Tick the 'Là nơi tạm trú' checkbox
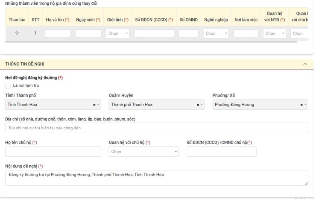The image size is (316, 199). pos(8,86)
